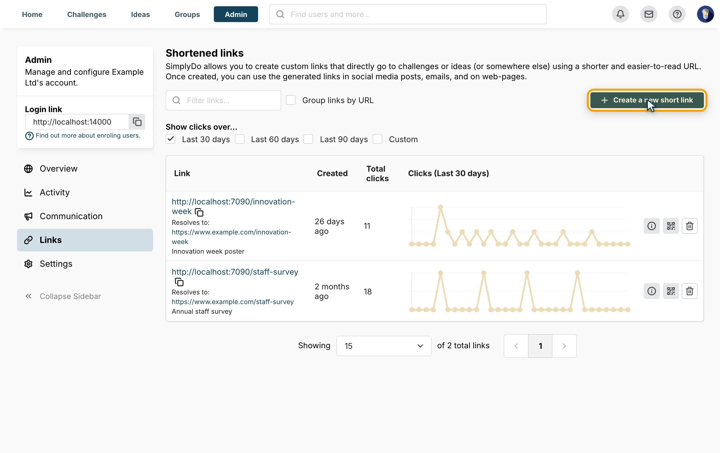Open Overview in the sidebar
726x453 pixels.
point(85,169)
